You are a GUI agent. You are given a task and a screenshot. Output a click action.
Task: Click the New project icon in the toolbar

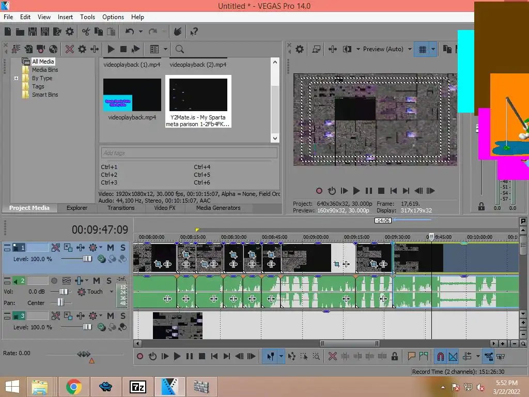(x=8, y=32)
